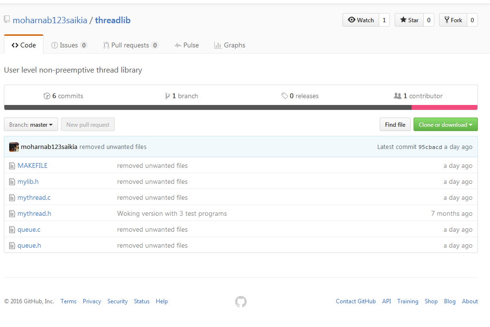Click queue.h row's 'removed unwanted files' message
Image resolution: width=490 pixels, height=327 pixels.
coord(152,245)
